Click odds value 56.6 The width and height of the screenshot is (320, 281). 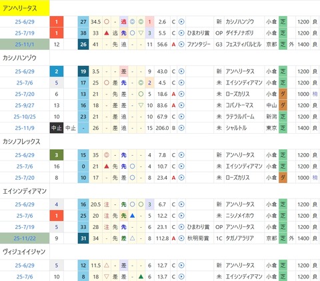(162, 45)
